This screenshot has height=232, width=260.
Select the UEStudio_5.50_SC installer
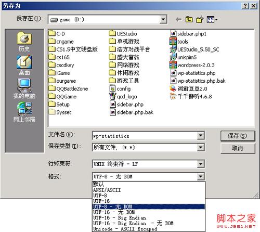click(194, 49)
